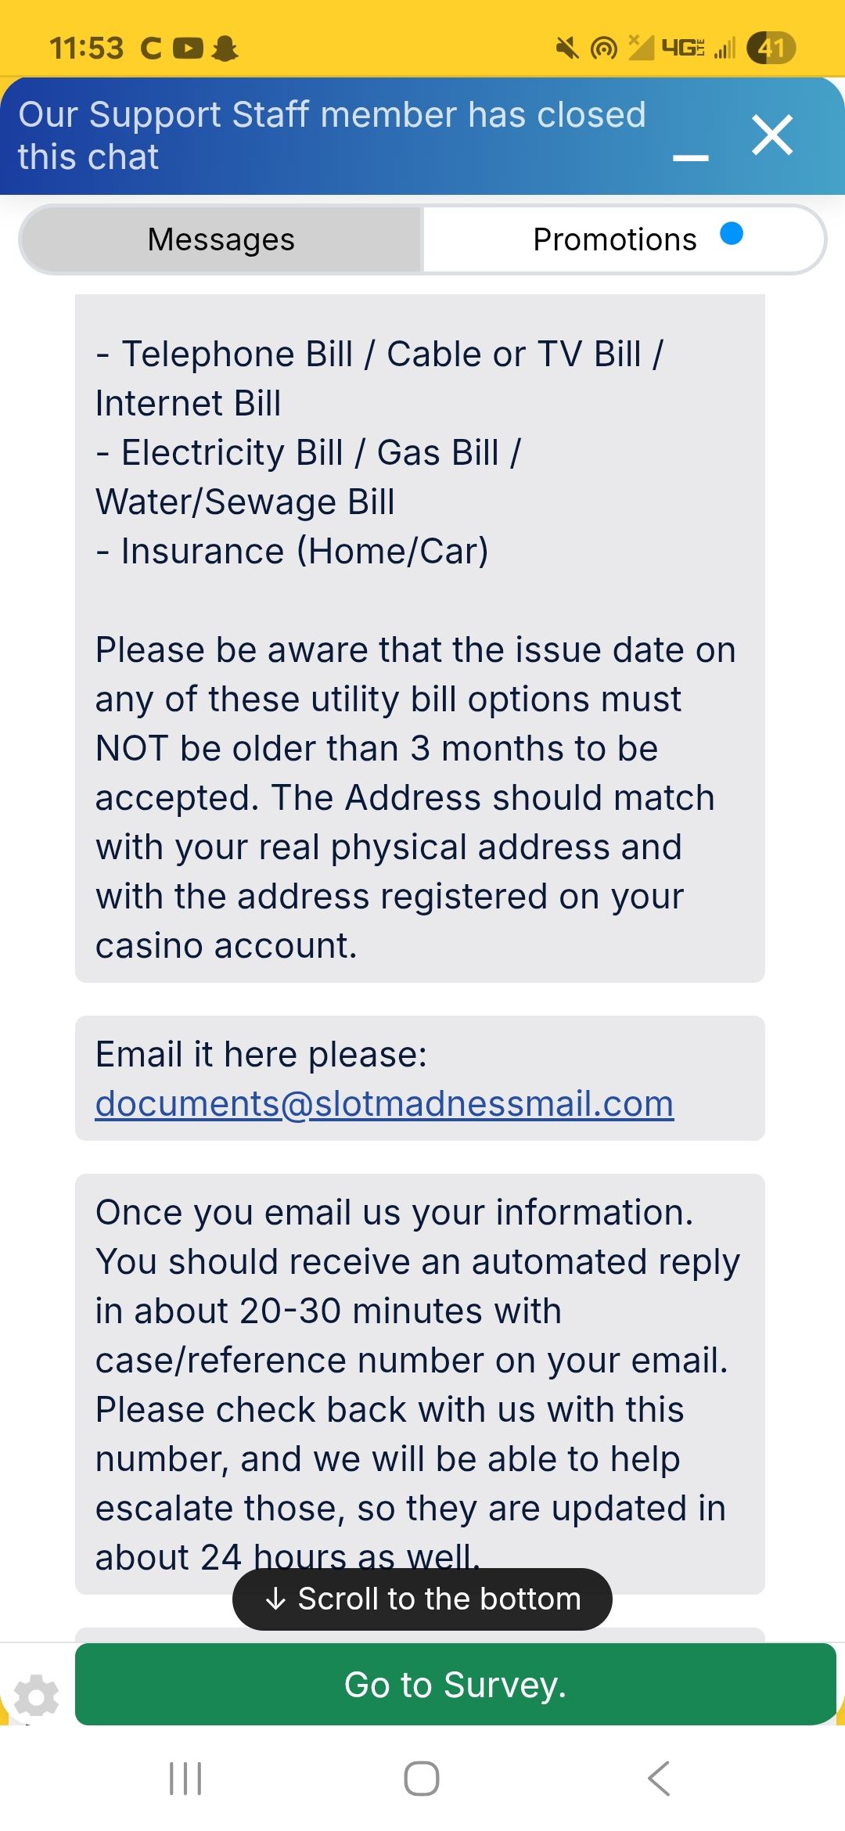Image resolution: width=845 pixels, height=1831 pixels.
Task: Tap the Go to Survey button
Action: [455, 1684]
